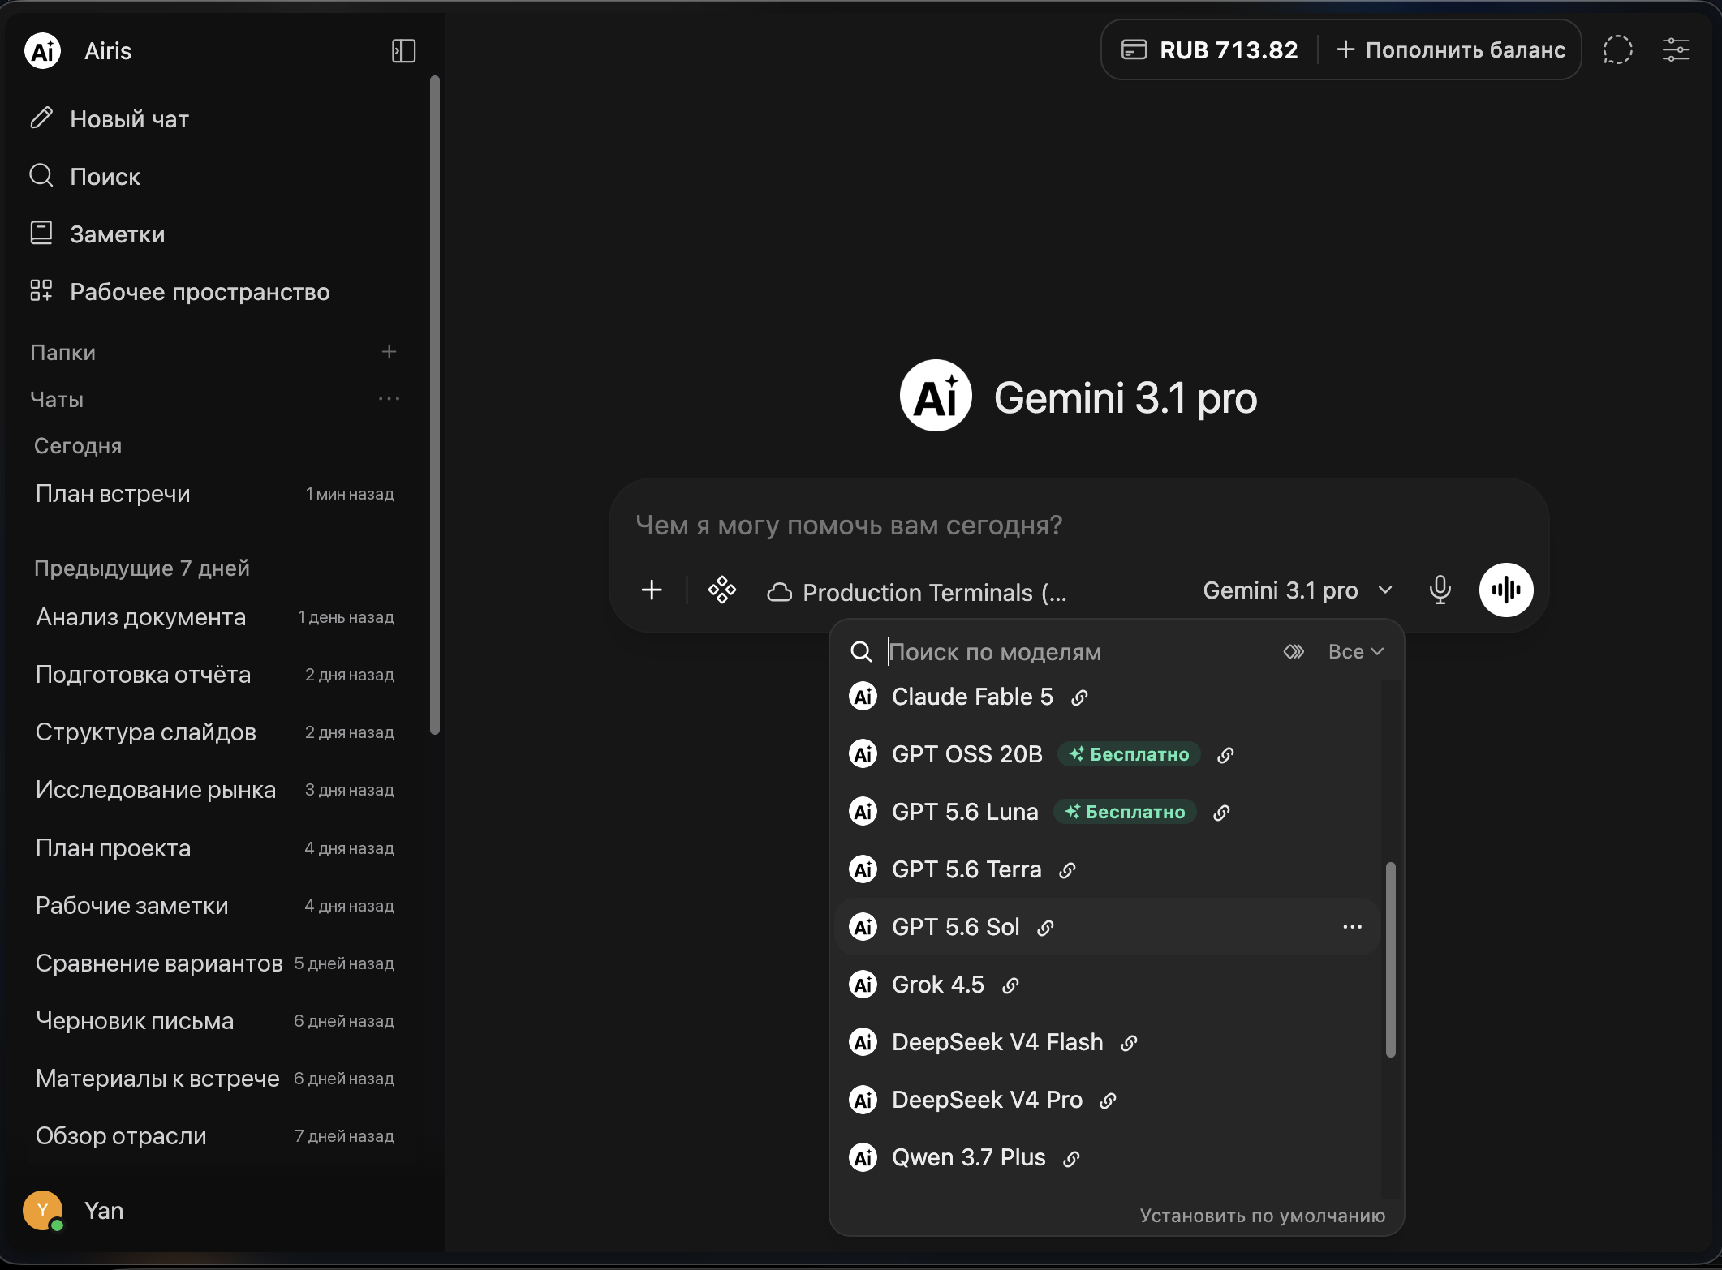Click link icon beside GPT 5.6 Terra

1067,870
